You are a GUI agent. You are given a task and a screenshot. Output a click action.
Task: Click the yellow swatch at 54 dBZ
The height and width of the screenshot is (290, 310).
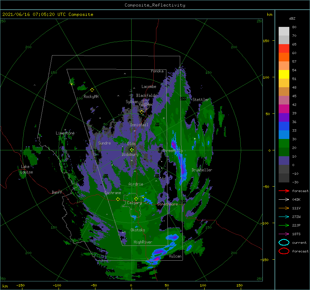pos(284,74)
